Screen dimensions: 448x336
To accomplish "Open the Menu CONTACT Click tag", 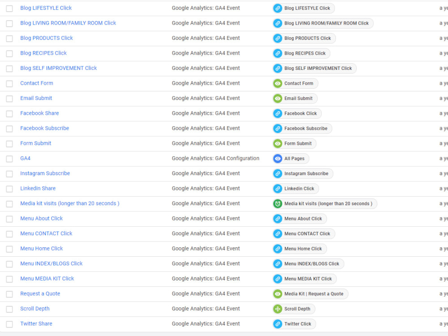I will [46, 233].
